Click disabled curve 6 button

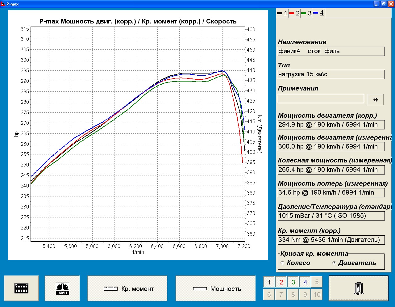point(269,294)
